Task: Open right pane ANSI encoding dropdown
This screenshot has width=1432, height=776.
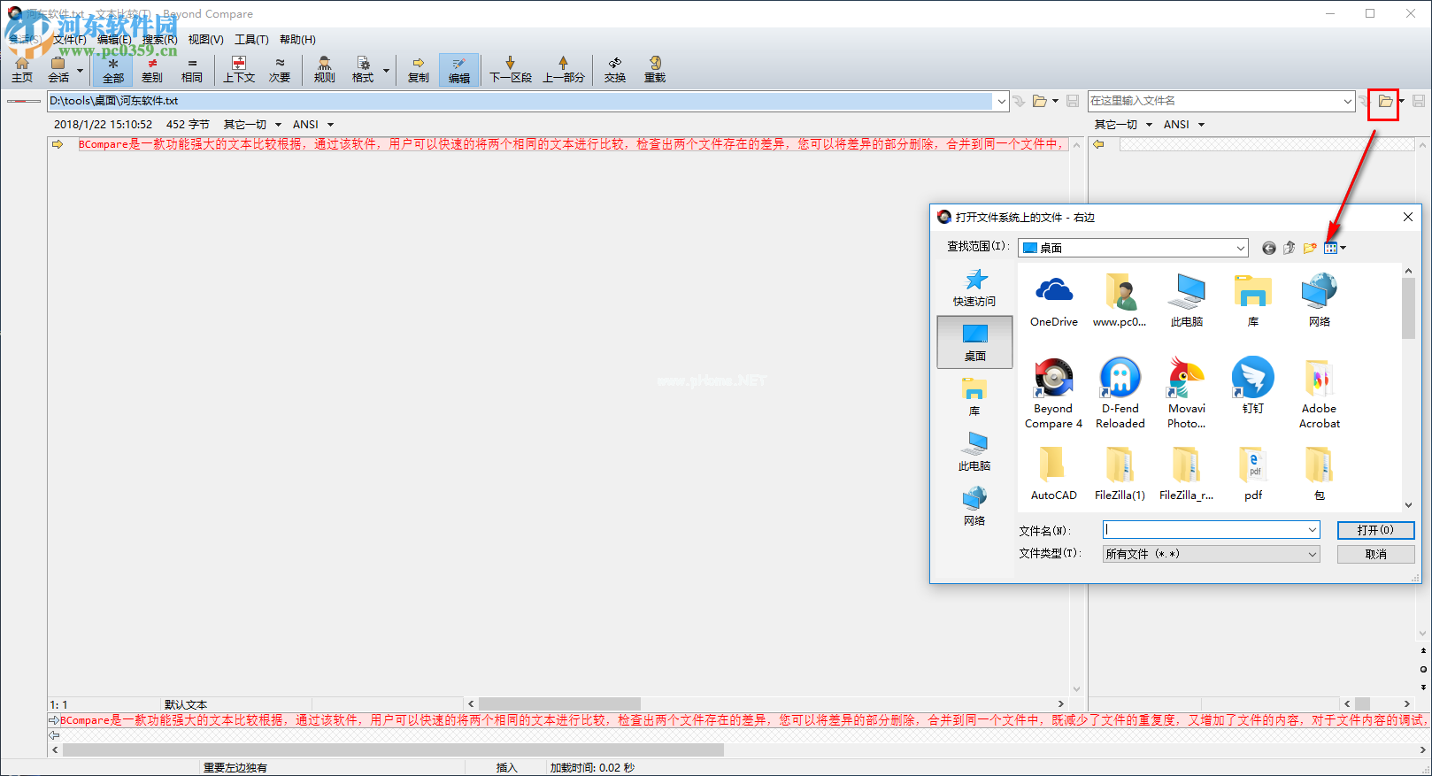Action: point(1184,125)
